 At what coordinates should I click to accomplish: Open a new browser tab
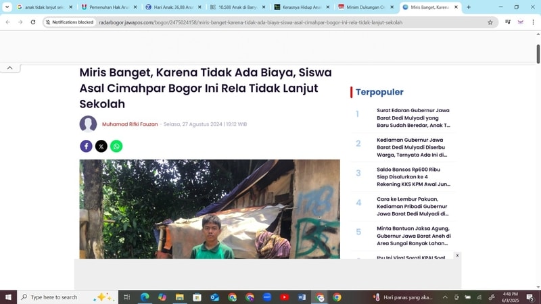click(469, 7)
